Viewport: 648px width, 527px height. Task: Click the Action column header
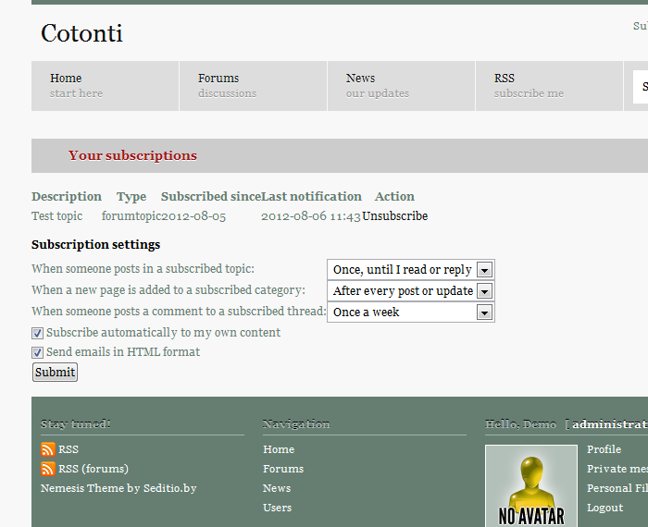(x=394, y=196)
